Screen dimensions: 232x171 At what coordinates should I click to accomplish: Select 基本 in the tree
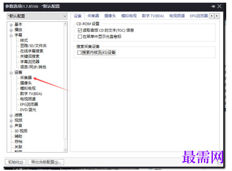(x=18, y=24)
